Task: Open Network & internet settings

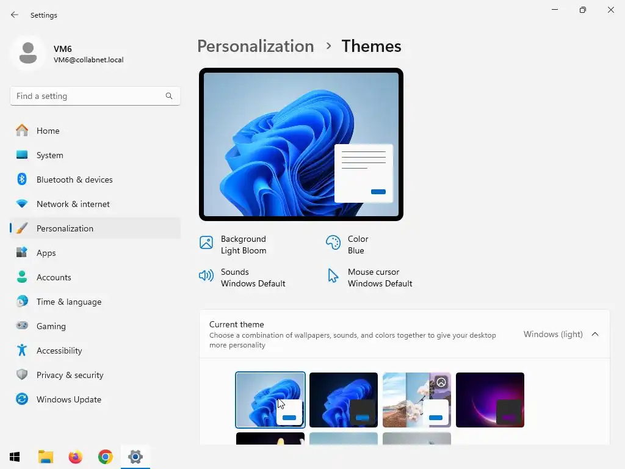Action: [95, 204]
